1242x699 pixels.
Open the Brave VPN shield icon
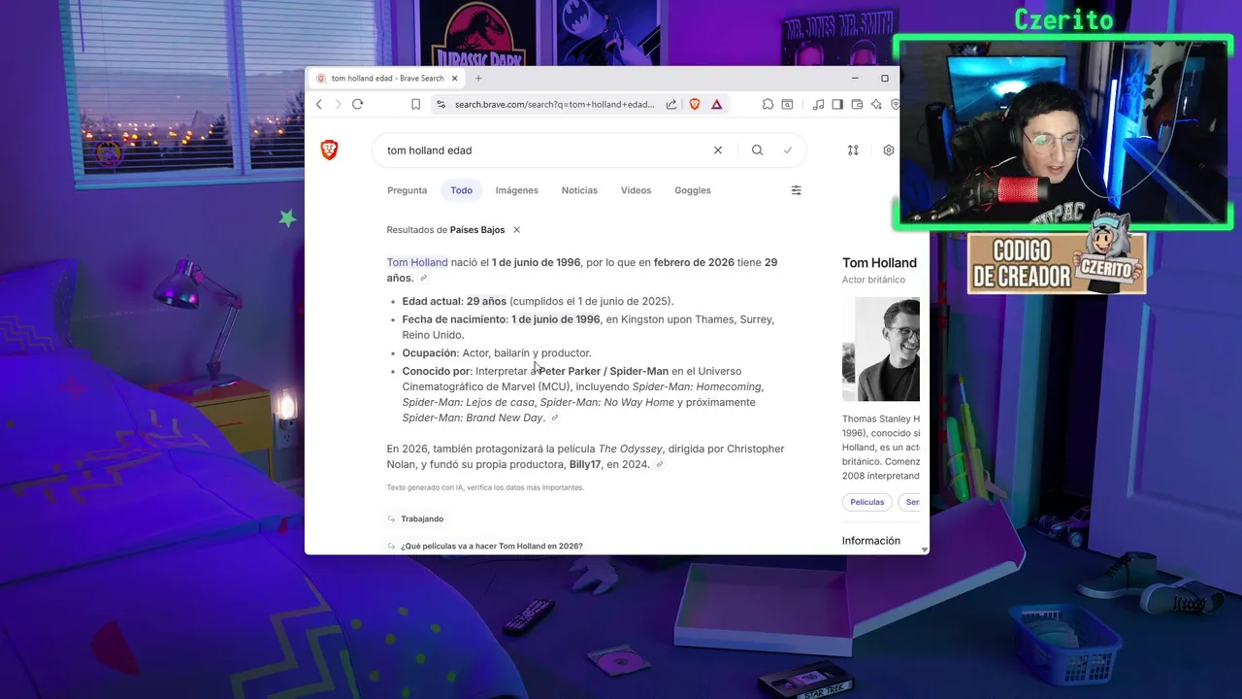click(x=895, y=104)
